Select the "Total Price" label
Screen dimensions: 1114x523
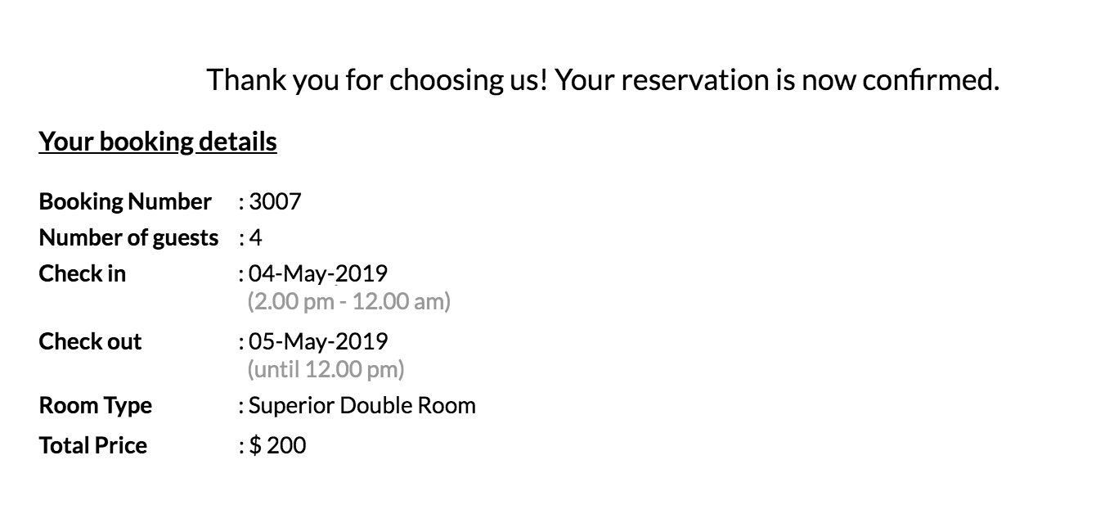93,446
